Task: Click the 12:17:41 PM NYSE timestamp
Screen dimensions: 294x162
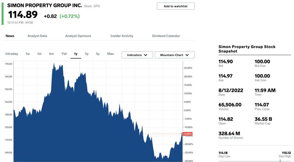Action: 20,23
